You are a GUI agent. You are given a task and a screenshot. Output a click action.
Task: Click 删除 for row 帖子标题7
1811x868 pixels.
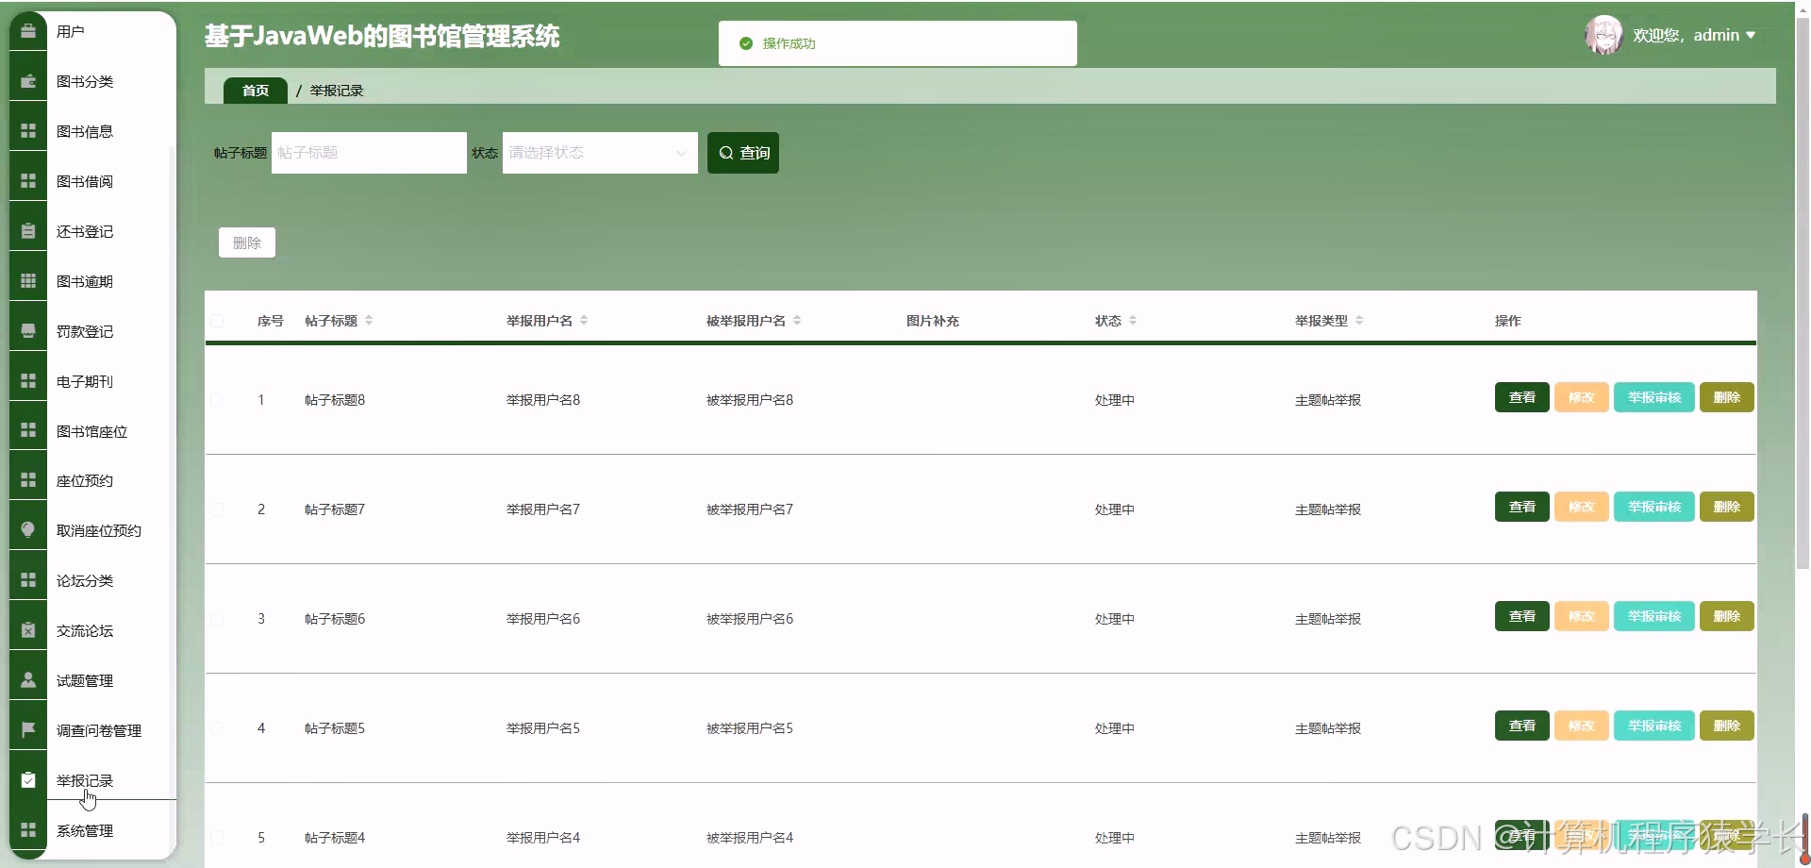(x=1727, y=507)
